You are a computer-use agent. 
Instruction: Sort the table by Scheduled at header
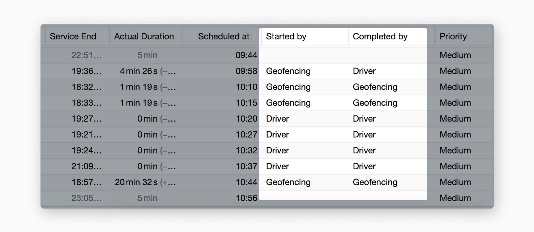click(224, 36)
